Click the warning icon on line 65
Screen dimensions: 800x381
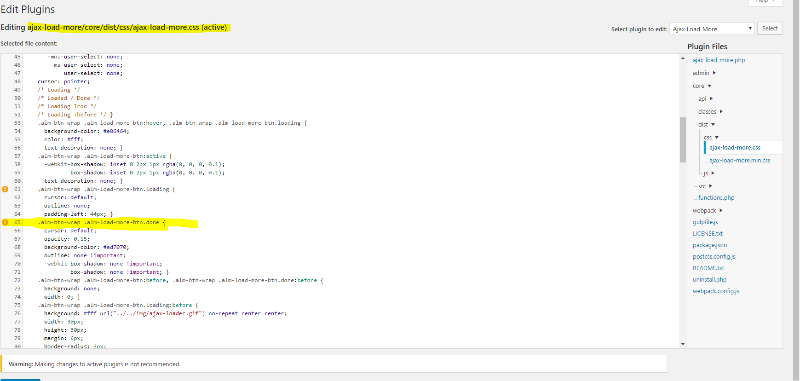click(5, 222)
